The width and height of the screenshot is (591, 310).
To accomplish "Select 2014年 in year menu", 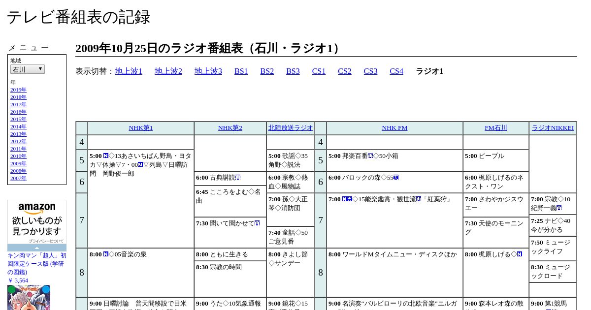I will click(x=18, y=126).
